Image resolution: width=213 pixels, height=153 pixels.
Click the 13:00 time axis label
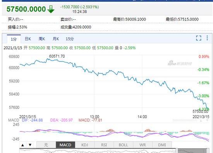[94, 117]
